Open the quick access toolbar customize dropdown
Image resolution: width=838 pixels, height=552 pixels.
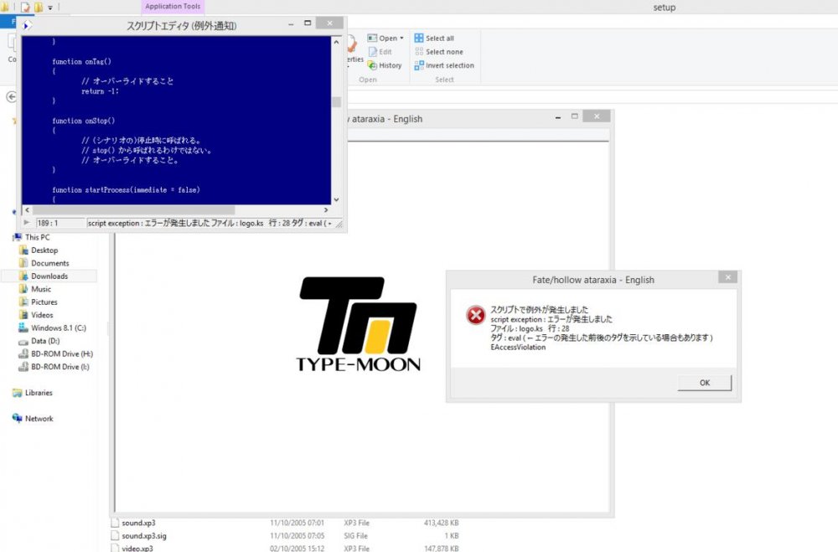click(x=52, y=7)
